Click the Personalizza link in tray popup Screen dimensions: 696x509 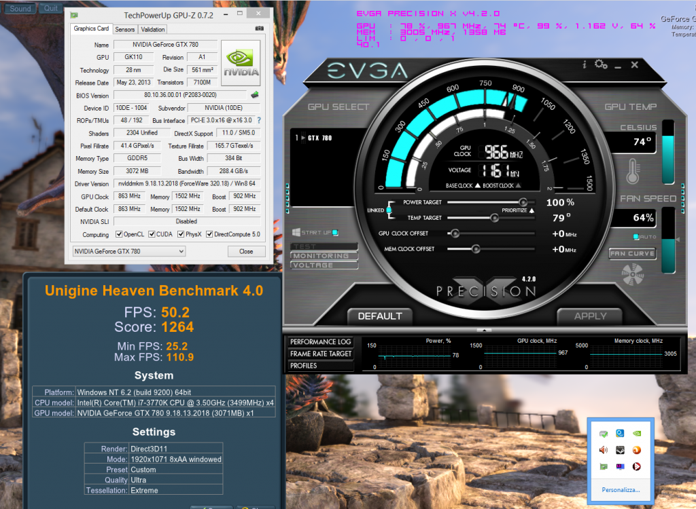[620, 489]
